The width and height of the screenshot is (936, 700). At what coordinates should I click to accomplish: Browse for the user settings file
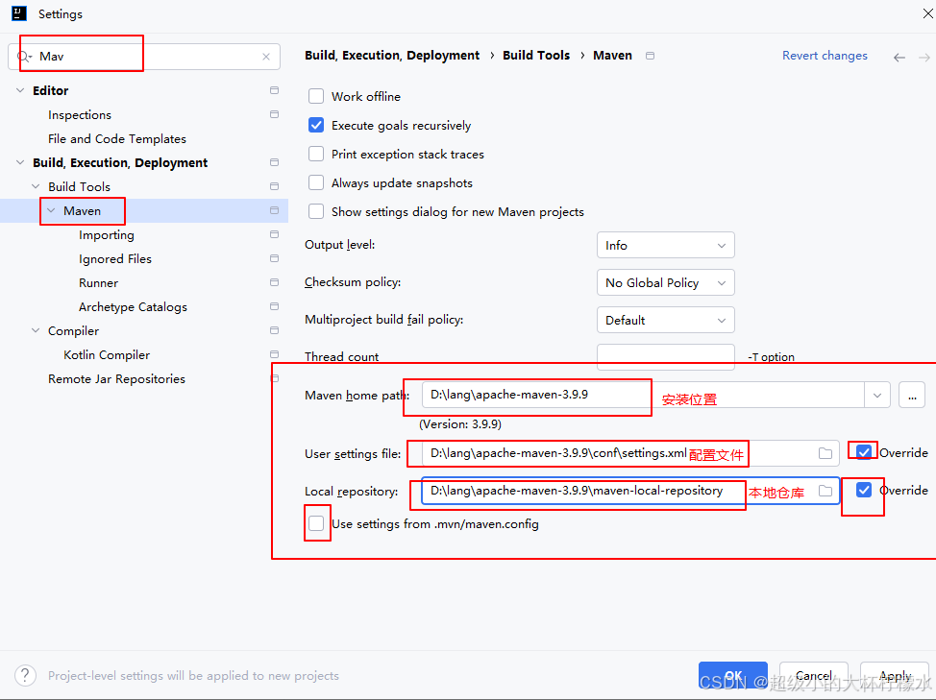[825, 453]
